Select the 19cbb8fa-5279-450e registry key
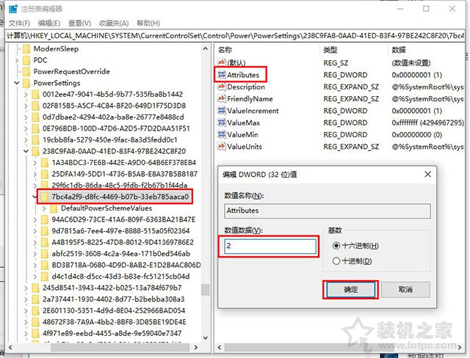The image size is (470, 358). pyautogui.click(x=109, y=140)
